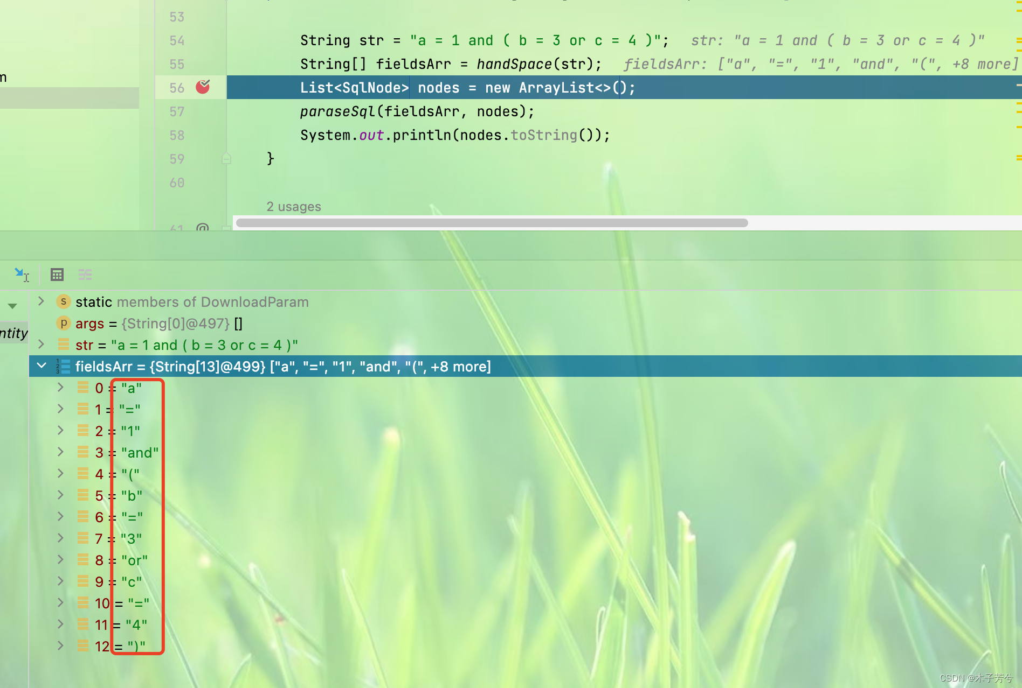Select array element 2 = "1" row
The width and height of the screenshot is (1022, 688).
pos(526,431)
